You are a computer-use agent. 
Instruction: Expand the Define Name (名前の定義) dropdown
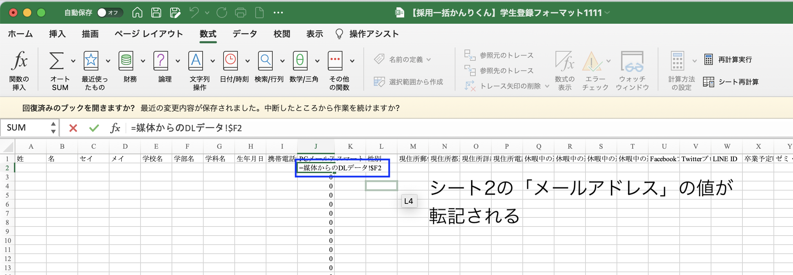(x=429, y=60)
